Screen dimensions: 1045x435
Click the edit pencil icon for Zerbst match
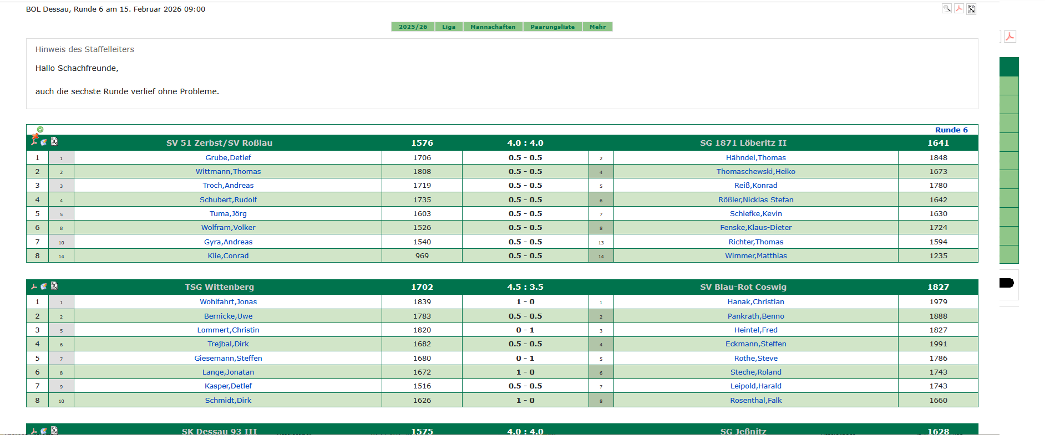44,142
